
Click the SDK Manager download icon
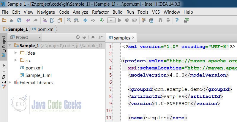coord(160,20)
